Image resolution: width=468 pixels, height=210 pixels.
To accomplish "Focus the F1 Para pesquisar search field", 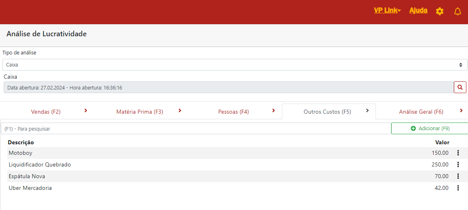I will pos(196,129).
